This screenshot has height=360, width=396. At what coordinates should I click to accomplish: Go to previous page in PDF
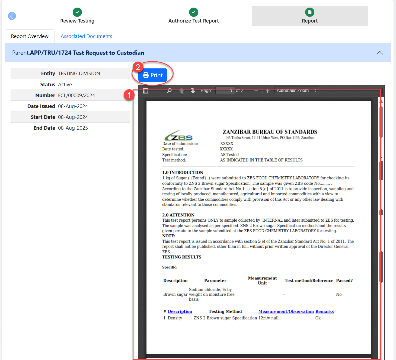(x=182, y=91)
